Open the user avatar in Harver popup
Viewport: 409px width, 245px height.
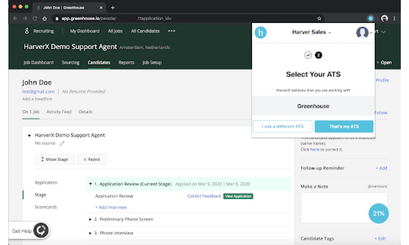tap(362, 32)
